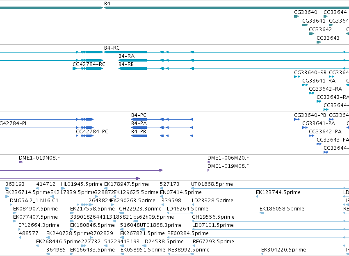Select the RE67293.5prime EST label
This screenshot has height=256, width=349.
click(213, 242)
